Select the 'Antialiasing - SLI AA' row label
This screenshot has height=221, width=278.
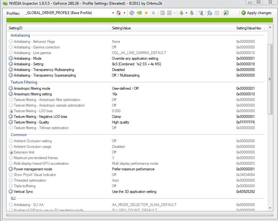[28, 205]
